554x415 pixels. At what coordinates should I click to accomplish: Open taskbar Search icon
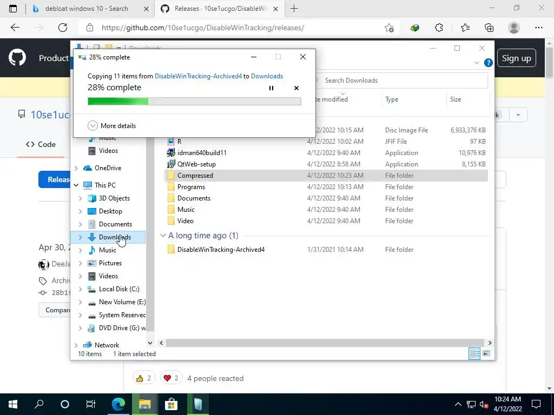39,404
